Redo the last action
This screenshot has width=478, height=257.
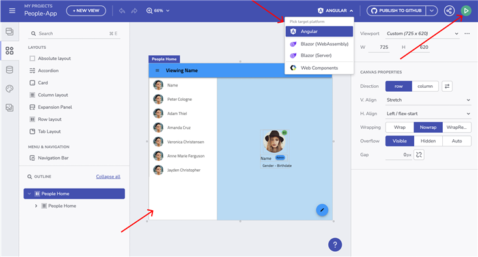(134, 10)
